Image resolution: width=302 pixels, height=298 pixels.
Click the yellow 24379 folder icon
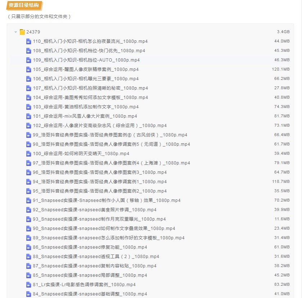(22, 32)
